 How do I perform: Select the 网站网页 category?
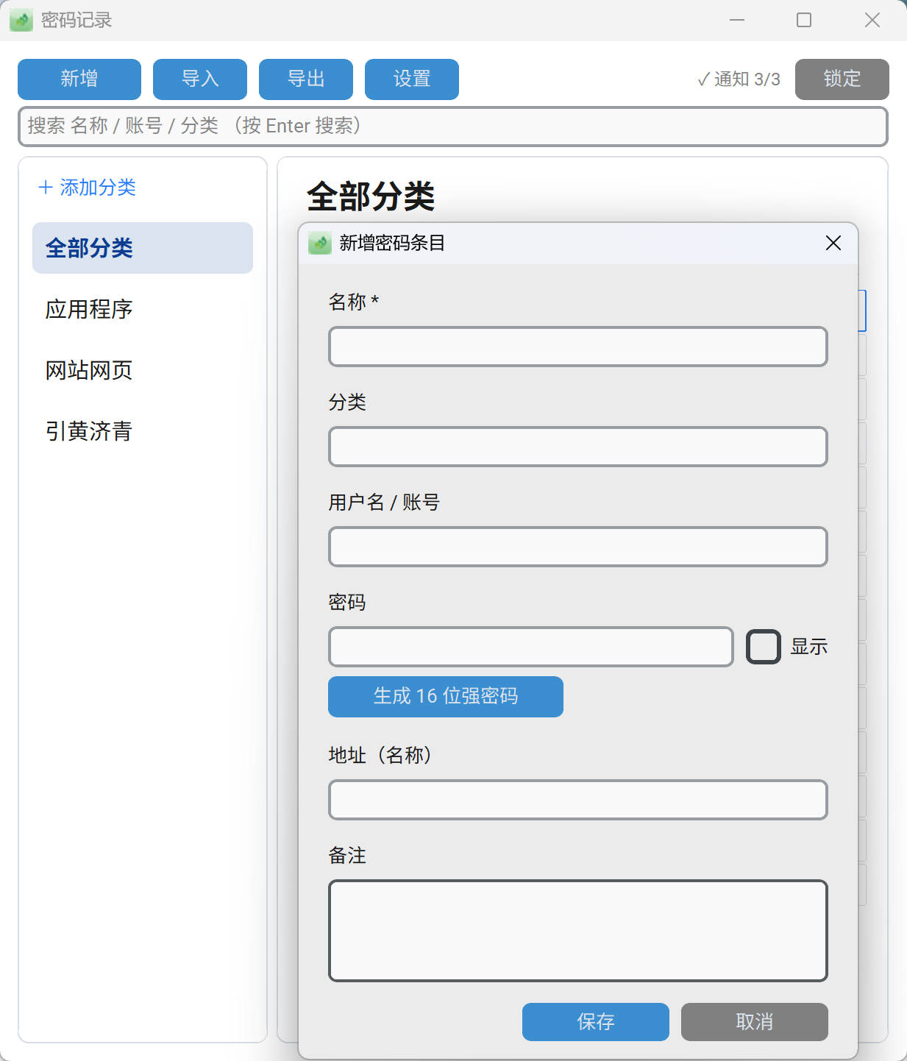pyautogui.click(x=143, y=370)
